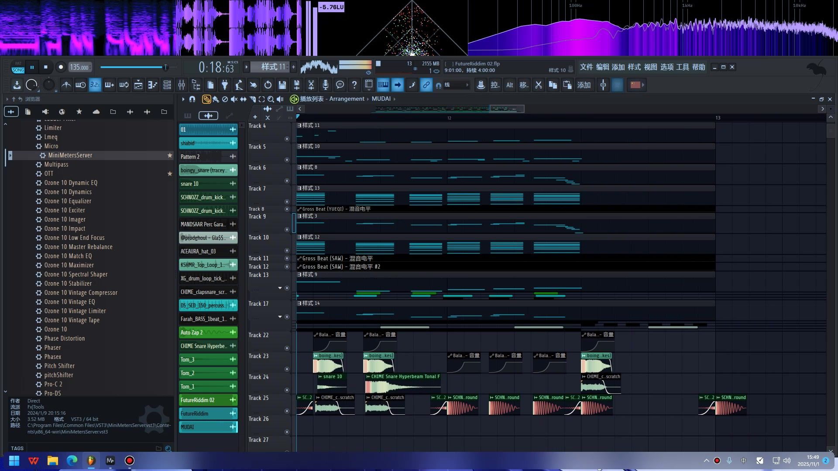Click the song position slider
838x471 pixels.
[x=139, y=67]
